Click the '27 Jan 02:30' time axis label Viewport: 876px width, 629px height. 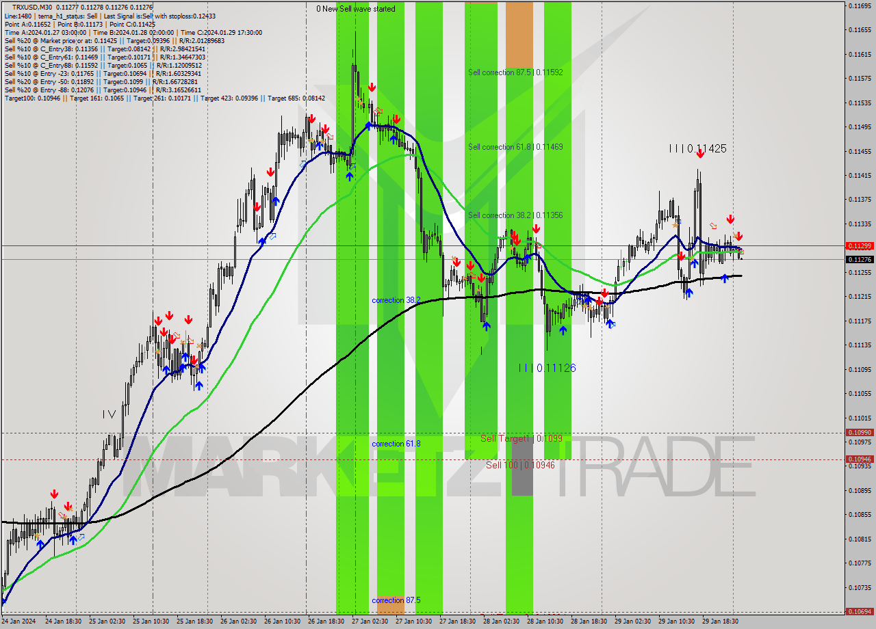(x=370, y=621)
